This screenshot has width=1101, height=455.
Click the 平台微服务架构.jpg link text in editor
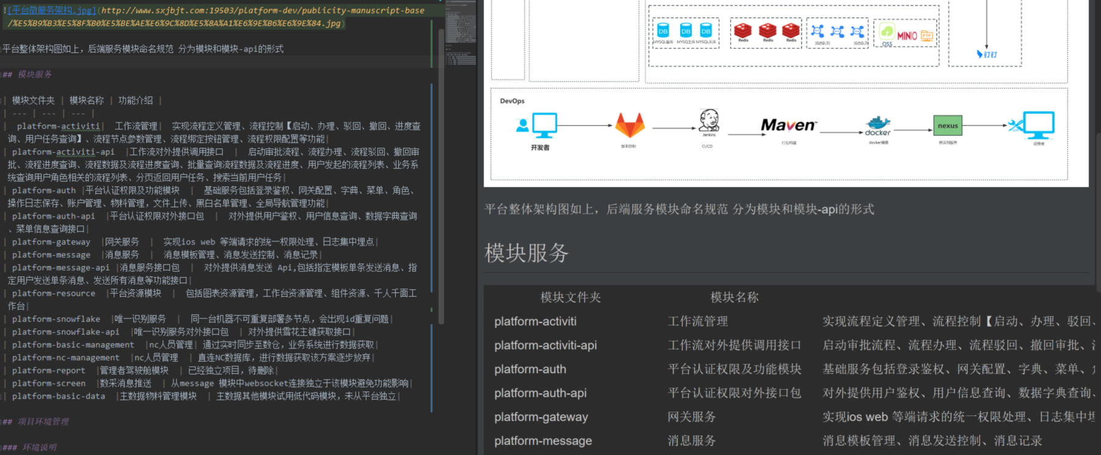(x=51, y=10)
